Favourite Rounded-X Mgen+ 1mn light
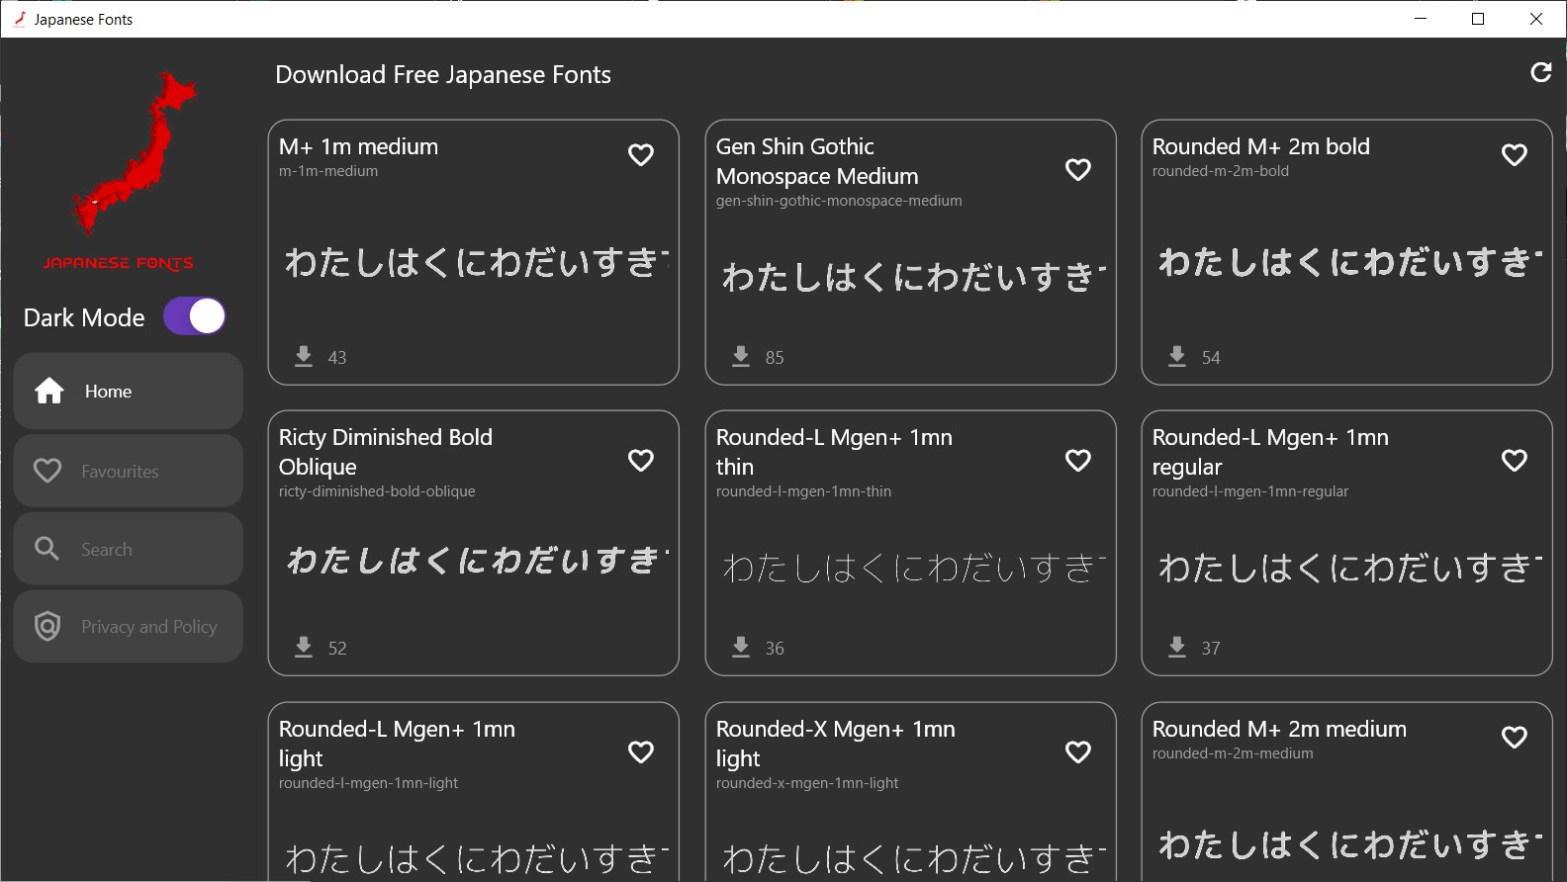 1078,752
